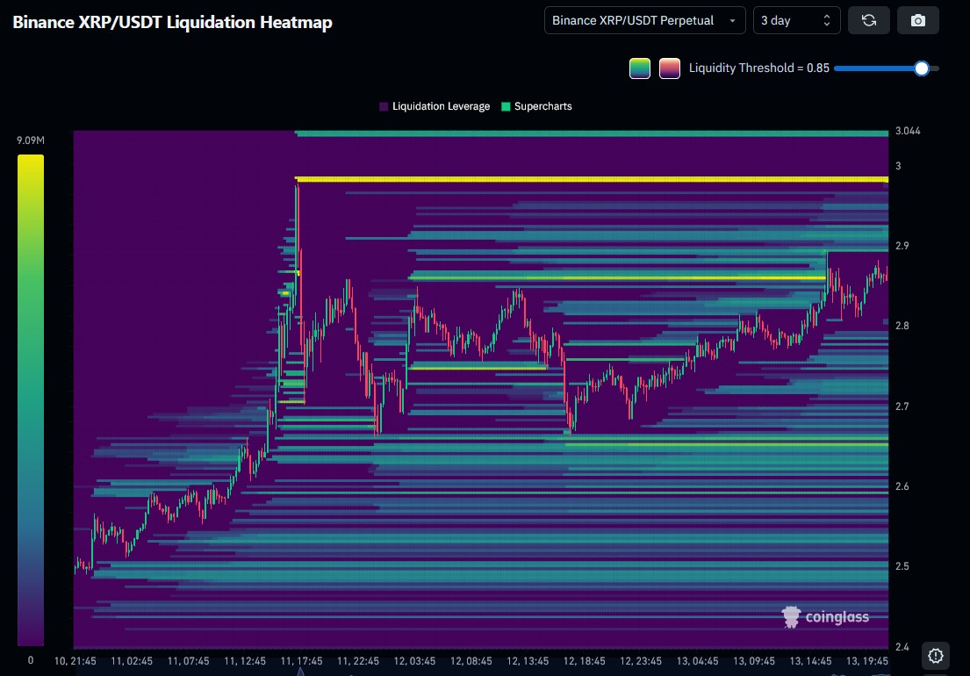Click the 12, 23:45 time axis label
970x676 pixels.
pyautogui.click(x=641, y=661)
